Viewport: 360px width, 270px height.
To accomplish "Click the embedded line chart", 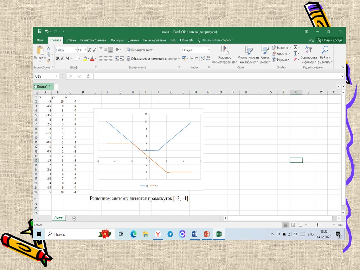I will point(149,149).
